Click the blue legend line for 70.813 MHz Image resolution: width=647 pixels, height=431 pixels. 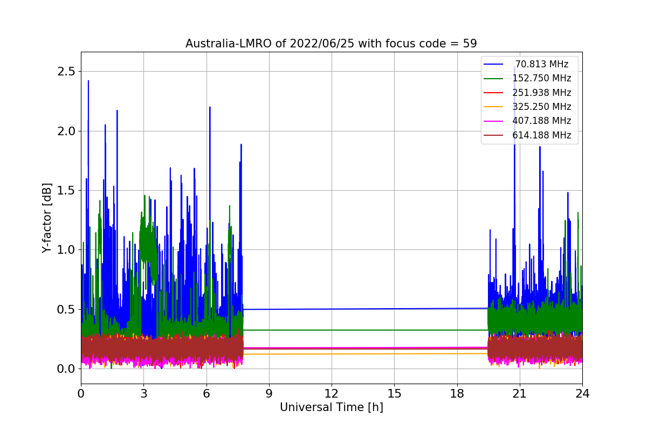494,65
